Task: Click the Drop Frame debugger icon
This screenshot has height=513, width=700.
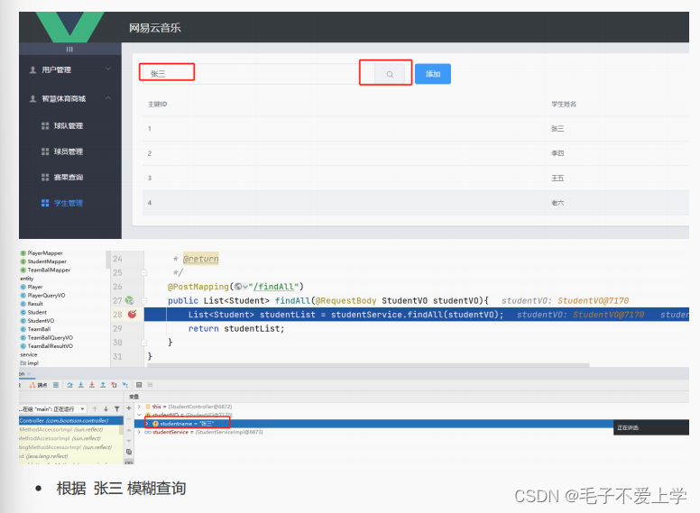Action: pyautogui.click(x=114, y=385)
